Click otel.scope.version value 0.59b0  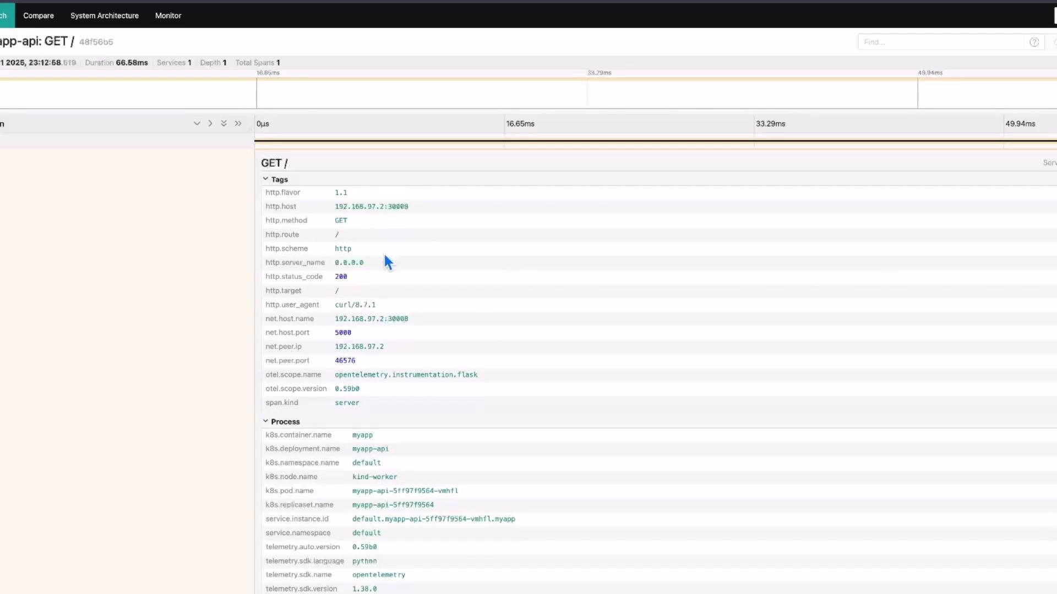[347, 389]
